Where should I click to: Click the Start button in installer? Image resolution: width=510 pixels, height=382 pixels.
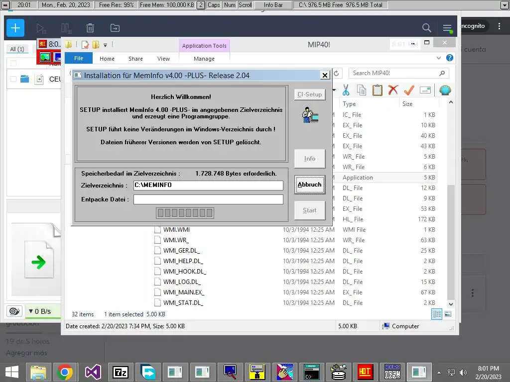pos(310,210)
